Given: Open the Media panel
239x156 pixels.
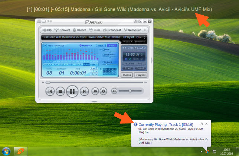Looking at the screenshot, I should click(127, 75).
